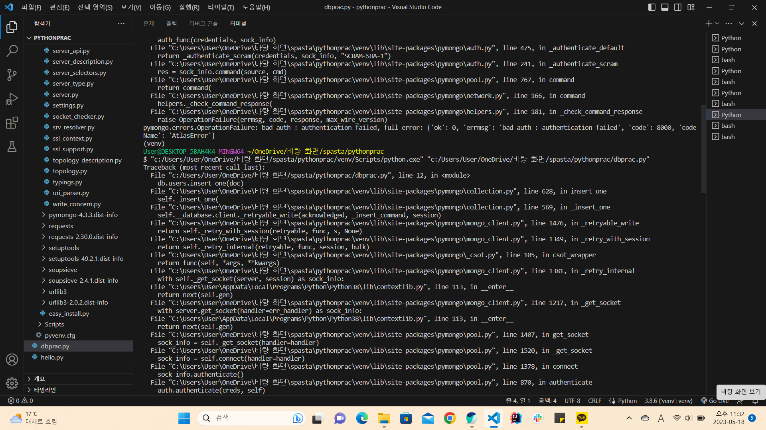
Task: Open Microsoft Edge from taskbar
Action: [x=362, y=418]
